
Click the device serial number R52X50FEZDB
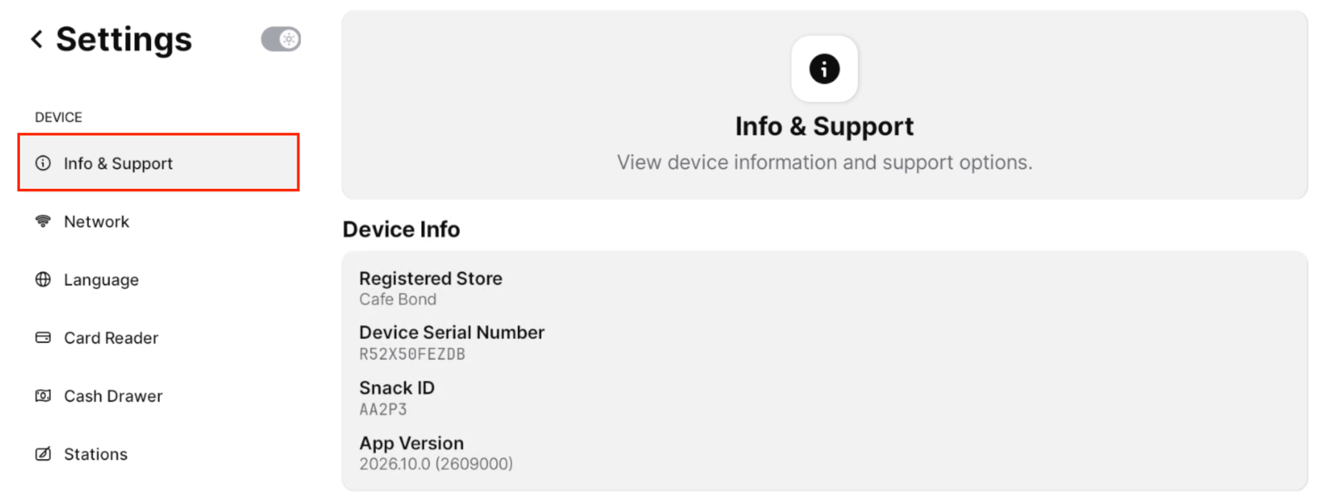pyautogui.click(x=412, y=354)
